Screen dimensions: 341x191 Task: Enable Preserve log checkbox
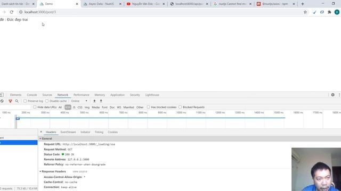click(x=25, y=101)
